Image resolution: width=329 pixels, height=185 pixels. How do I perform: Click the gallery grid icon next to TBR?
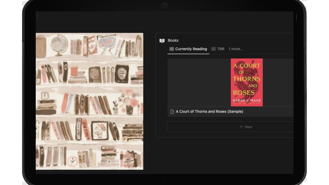[213, 49]
